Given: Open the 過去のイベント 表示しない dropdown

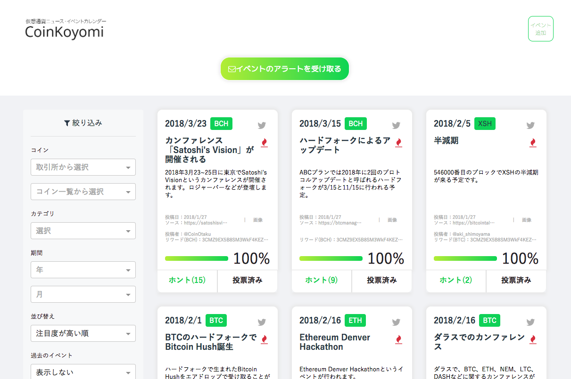Looking at the screenshot, I should pyautogui.click(x=83, y=372).
